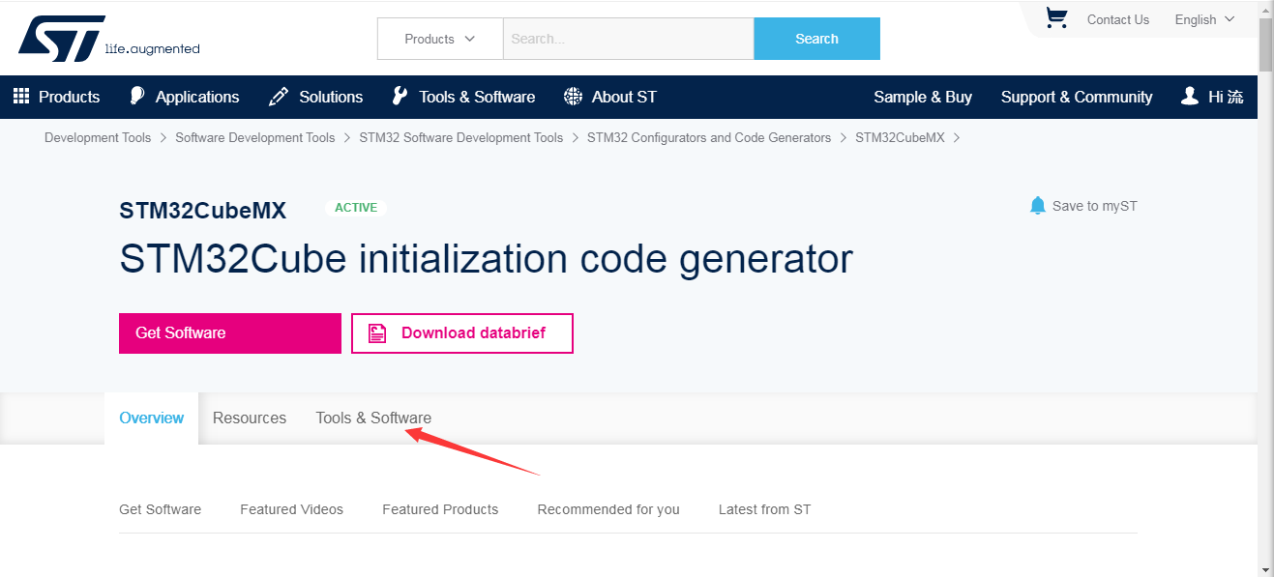Click the Products grid icon
Viewport: 1274px width, 577px height.
point(21,97)
